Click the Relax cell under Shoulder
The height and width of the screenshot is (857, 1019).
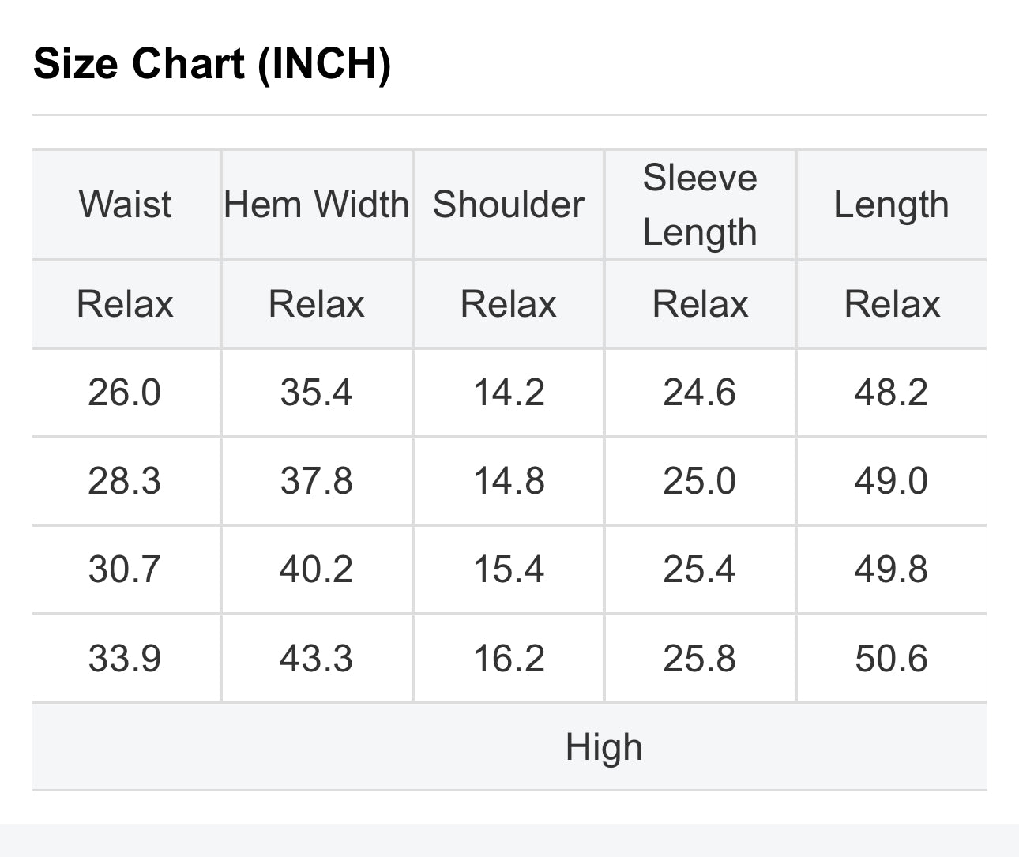pyautogui.click(x=509, y=304)
